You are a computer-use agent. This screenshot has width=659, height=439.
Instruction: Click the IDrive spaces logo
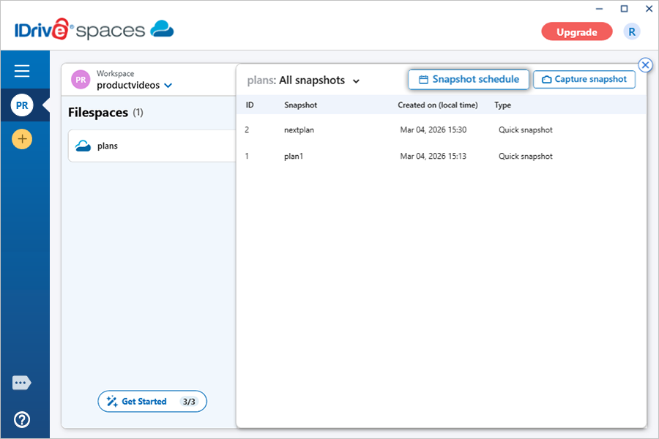point(94,29)
